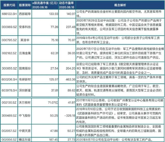Click P/E value 70.97
This screenshot has height=142, width=165.
pos(72,40)
